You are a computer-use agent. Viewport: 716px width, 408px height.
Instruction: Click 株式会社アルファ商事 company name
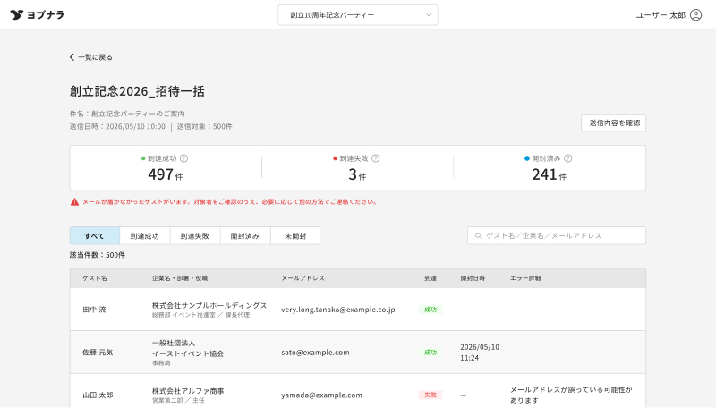pos(188,391)
